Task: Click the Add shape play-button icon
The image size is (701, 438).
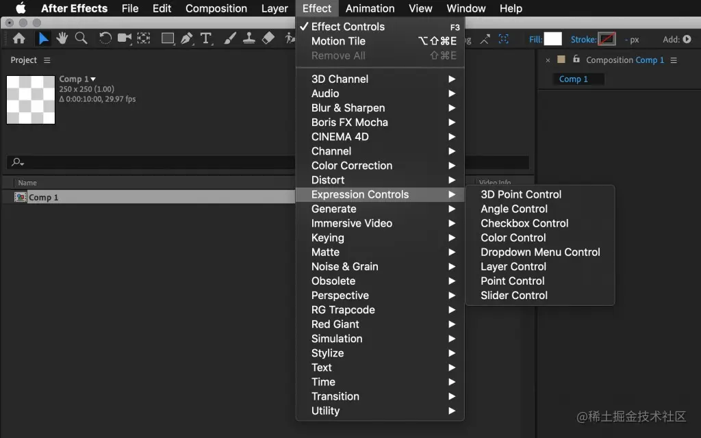Action: (687, 39)
